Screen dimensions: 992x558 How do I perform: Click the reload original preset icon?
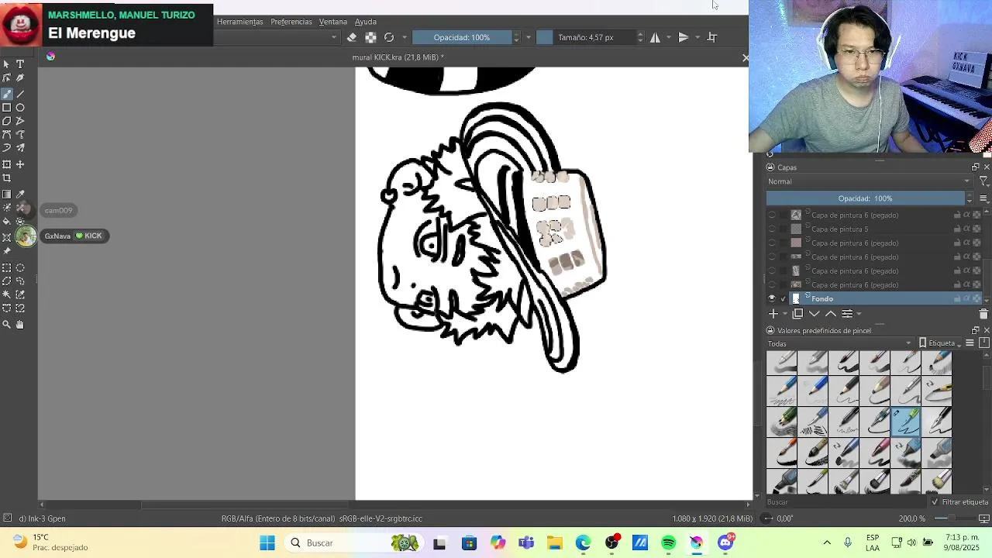pyautogui.click(x=389, y=37)
